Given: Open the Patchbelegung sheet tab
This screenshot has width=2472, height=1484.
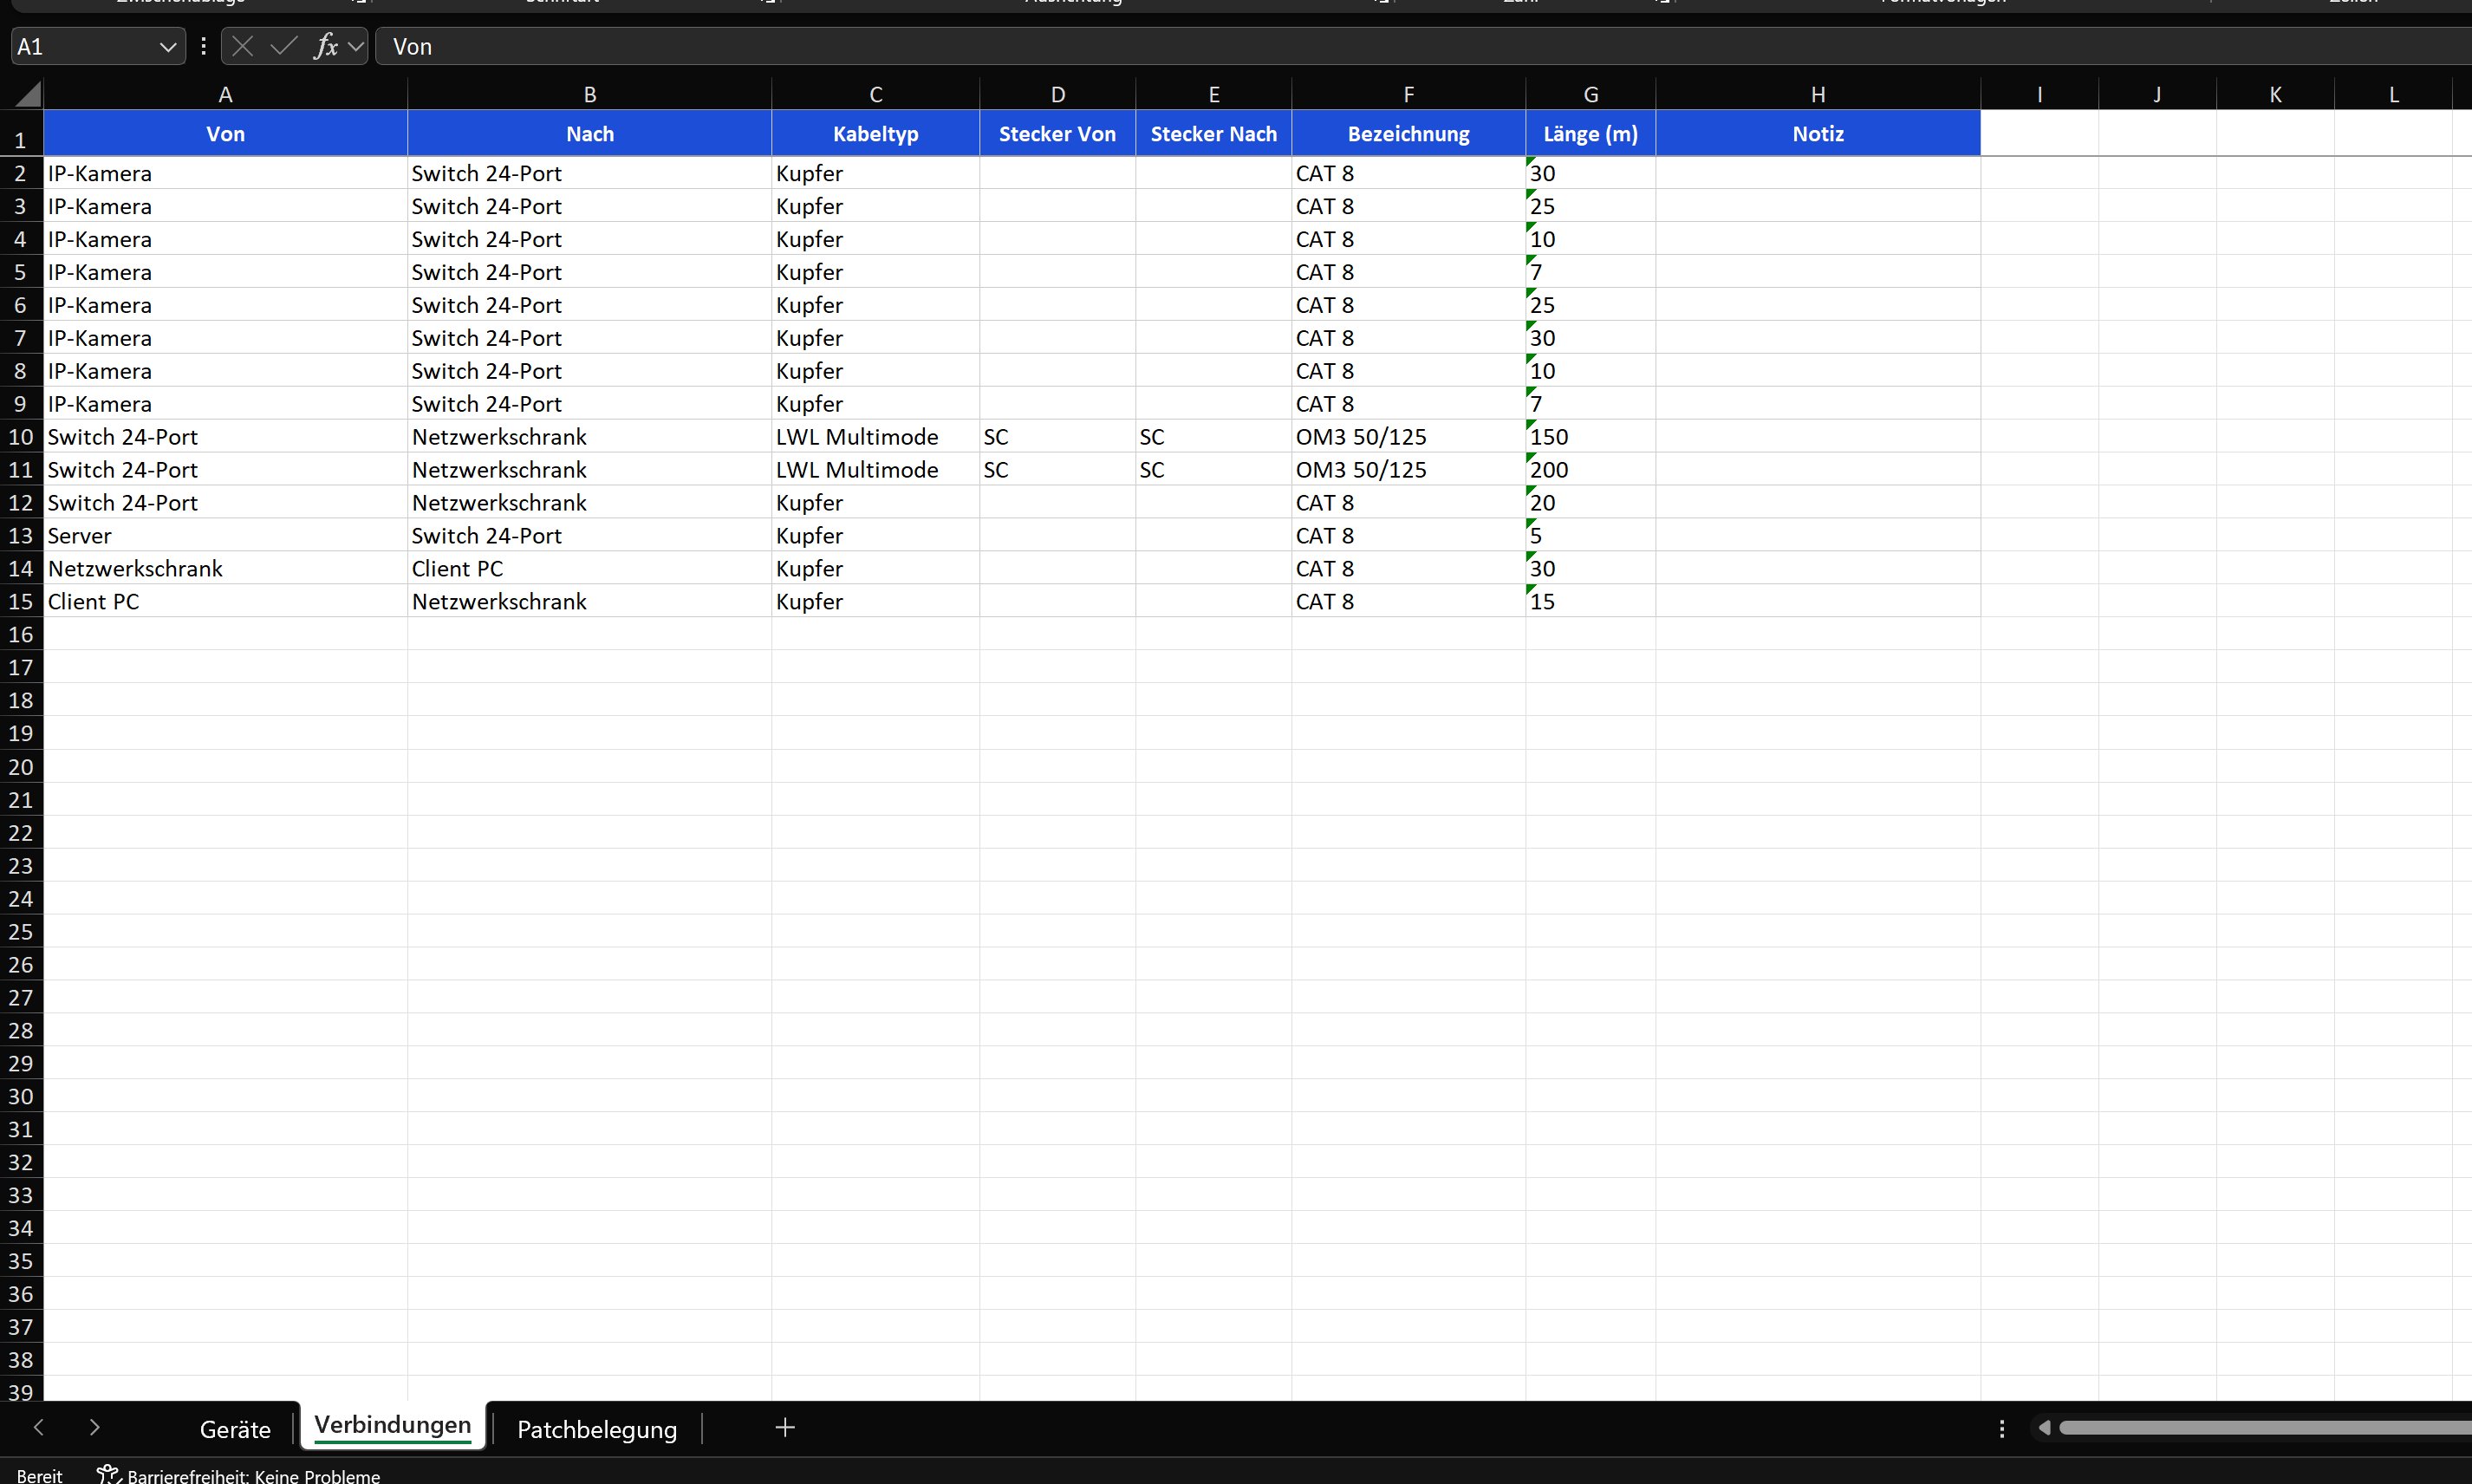Looking at the screenshot, I should pos(596,1429).
